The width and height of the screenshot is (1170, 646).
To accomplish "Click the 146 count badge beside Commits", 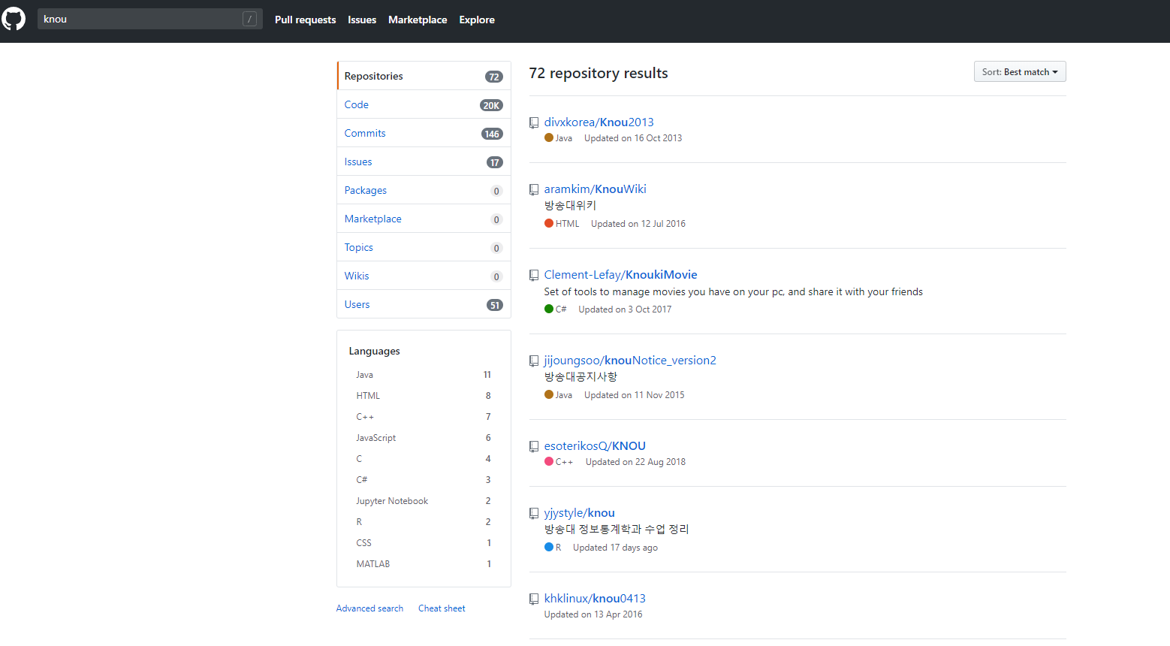I will [492, 134].
